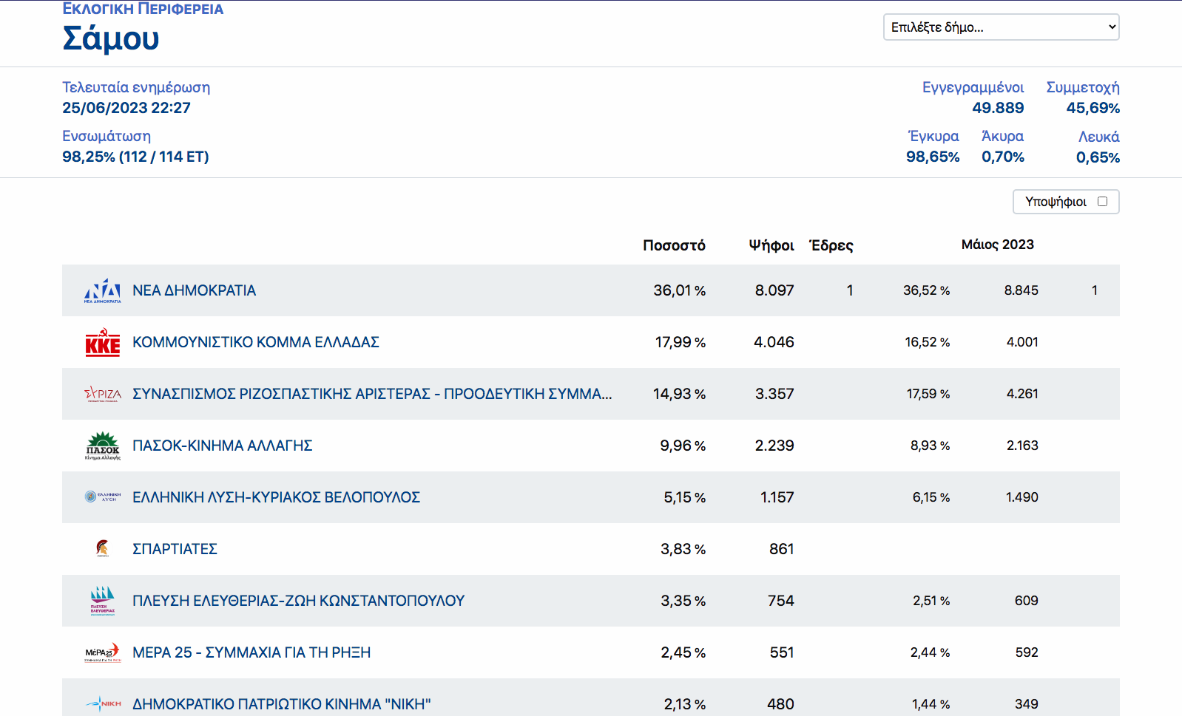This screenshot has height=716, width=1182.
Task: Click the Ενσωμάτωση value 98,25% (112 / 114 ΕΤ)
Action: [135, 157]
